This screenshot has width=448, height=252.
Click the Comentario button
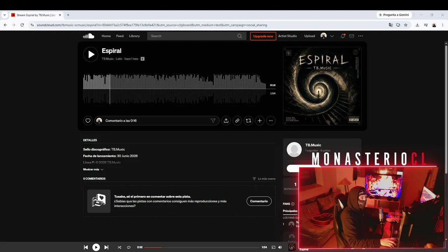pyautogui.click(x=259, y=201)
